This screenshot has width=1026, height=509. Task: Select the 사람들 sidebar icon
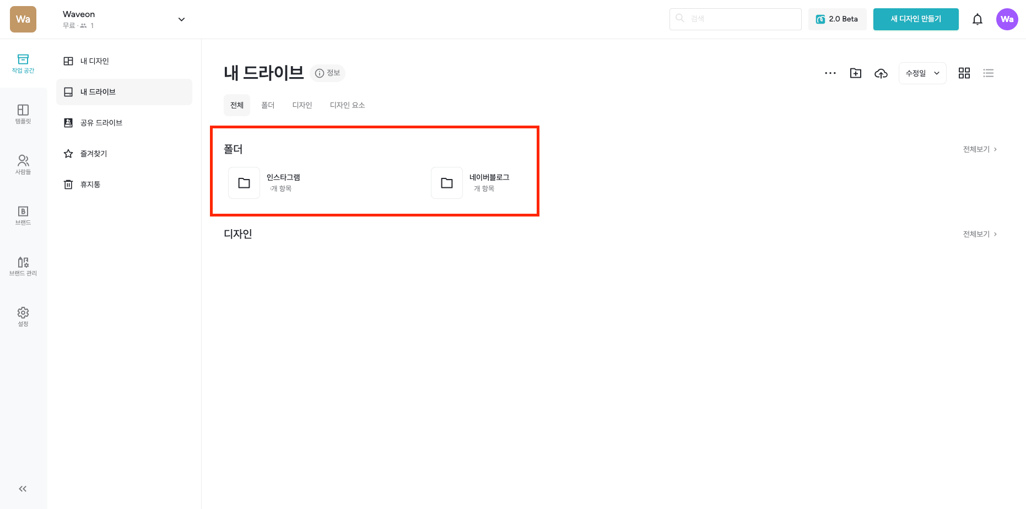(x=23, y=164)
